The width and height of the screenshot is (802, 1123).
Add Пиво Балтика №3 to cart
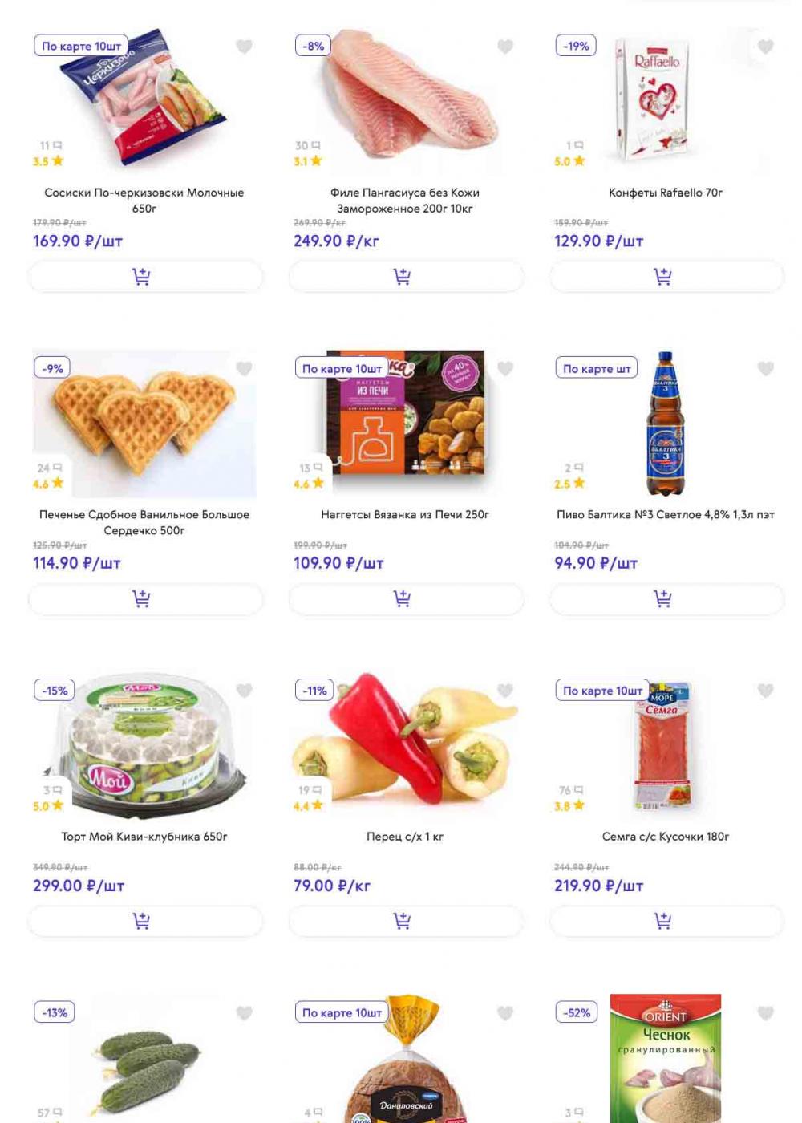click(666, 599)
